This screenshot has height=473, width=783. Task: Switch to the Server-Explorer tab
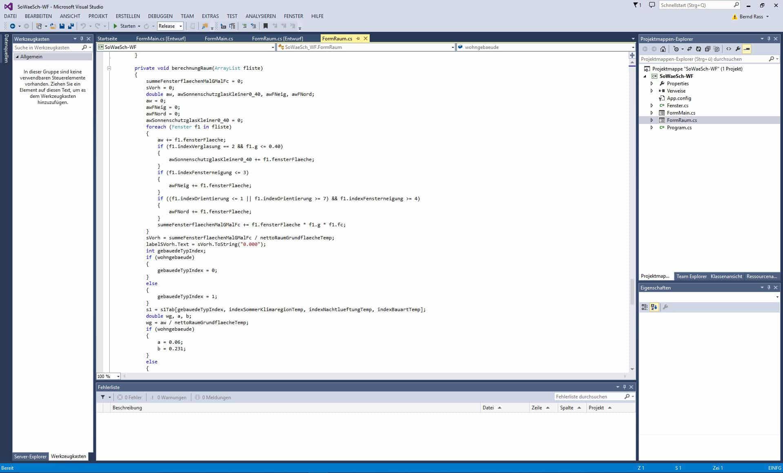pos(30,457)
